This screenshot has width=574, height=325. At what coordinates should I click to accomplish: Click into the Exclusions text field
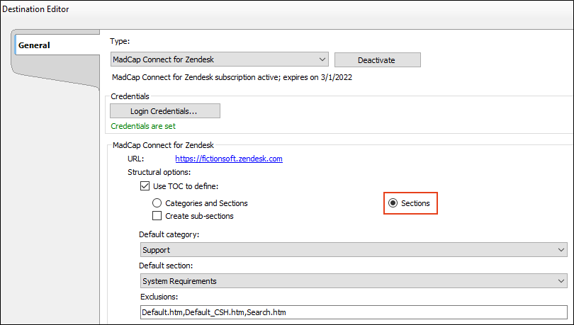coord(354,312)
